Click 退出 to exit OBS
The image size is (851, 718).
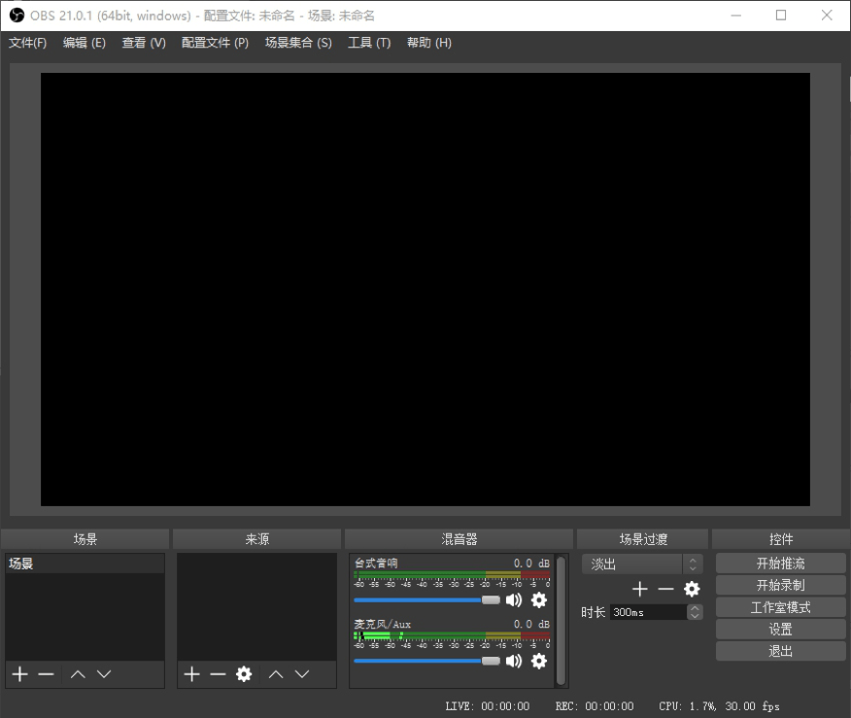[780, 651]
